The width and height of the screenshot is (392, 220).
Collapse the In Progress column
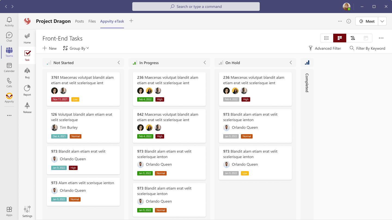click(x=205, y=62)
